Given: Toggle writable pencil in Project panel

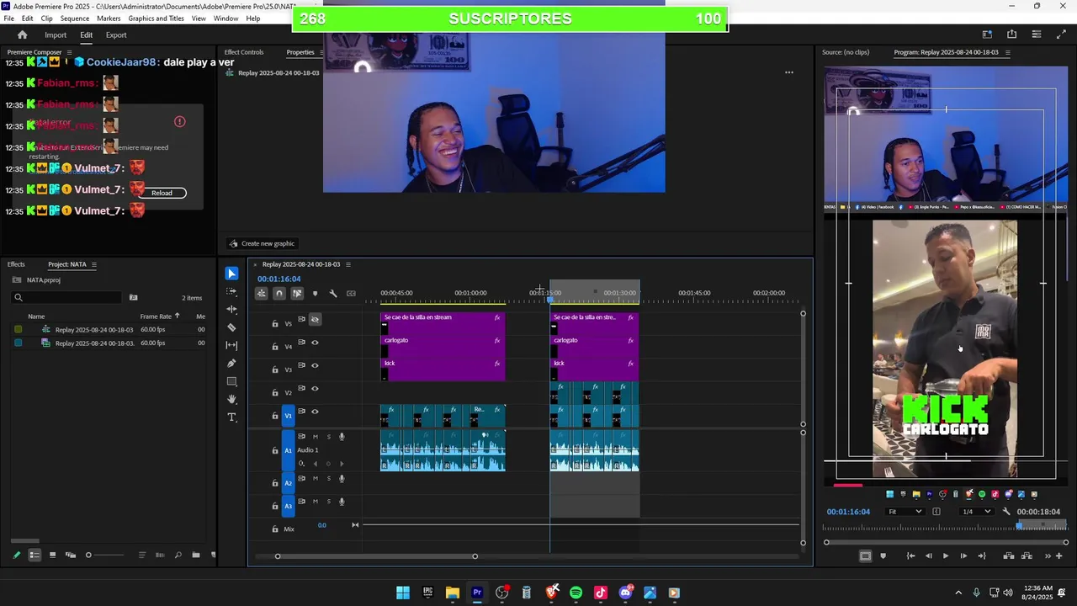Looking at the screenshot, I should (17, 555).
